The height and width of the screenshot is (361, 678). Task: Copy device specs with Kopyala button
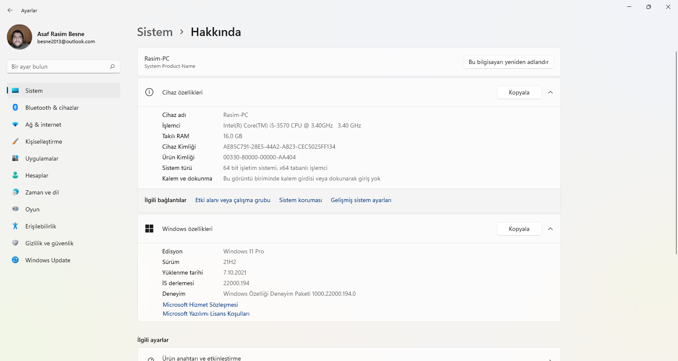click(519, 92)
